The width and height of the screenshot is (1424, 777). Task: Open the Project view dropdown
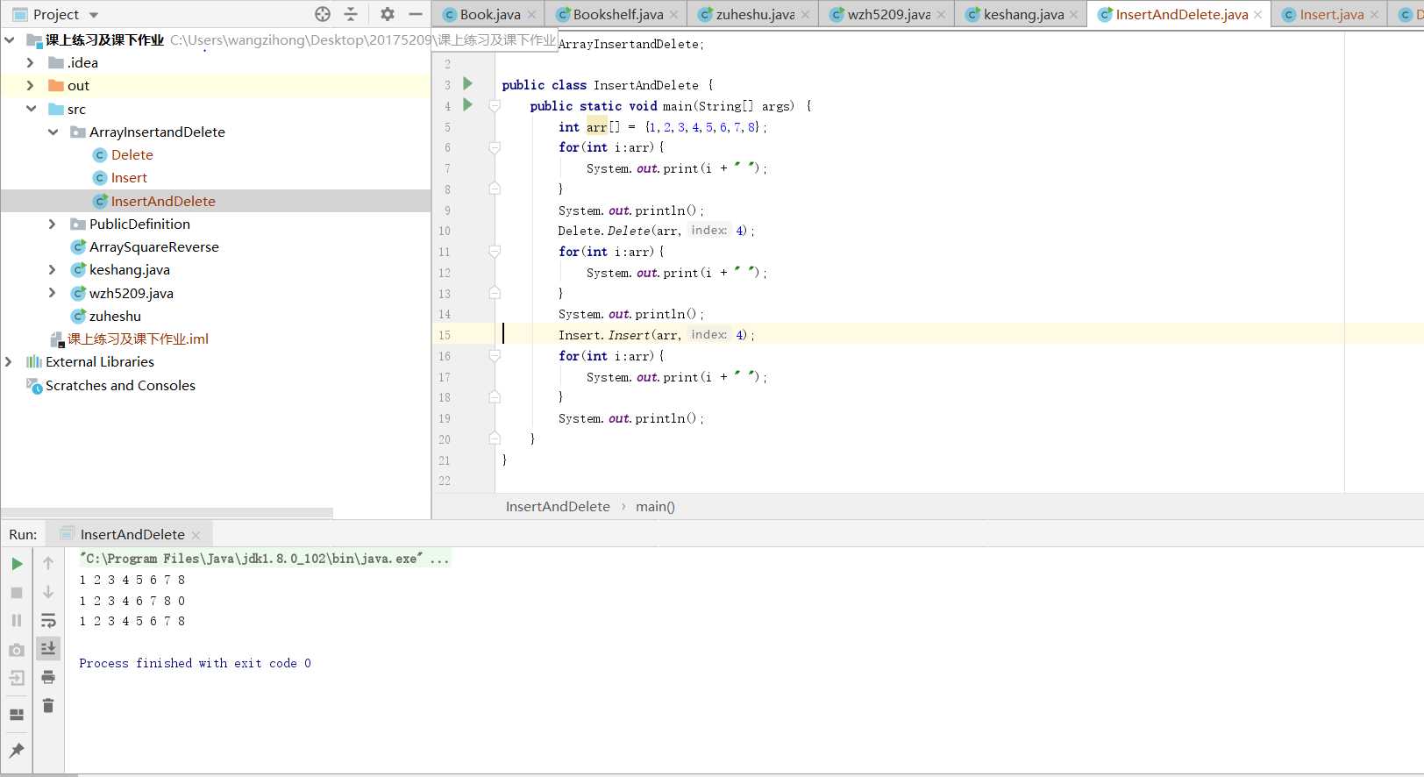[94, 15]
